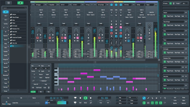
Task: Open the Note options menu icon
Action: pyautogui.click(x=39, y=66)
